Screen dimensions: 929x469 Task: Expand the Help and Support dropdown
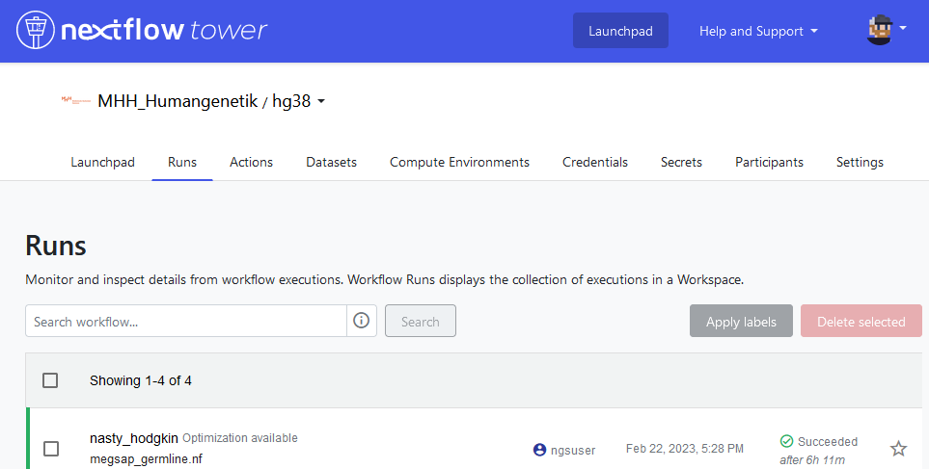click(x=758, y=31)
